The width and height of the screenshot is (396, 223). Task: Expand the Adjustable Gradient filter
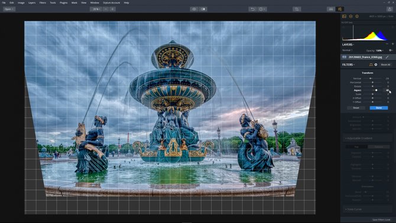[368, 138]
